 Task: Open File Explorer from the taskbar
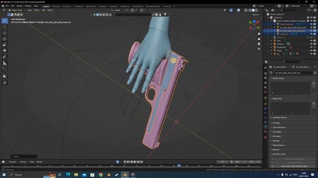pyautogui.click(x=76, y=175)
